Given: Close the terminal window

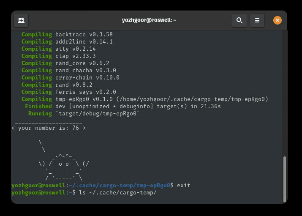Looking at the screenshot, I should (x=277, y=20).
